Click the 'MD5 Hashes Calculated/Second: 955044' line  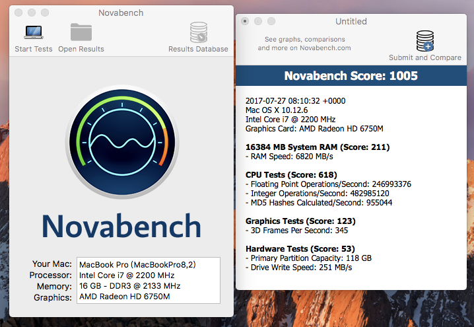(319, 202)
